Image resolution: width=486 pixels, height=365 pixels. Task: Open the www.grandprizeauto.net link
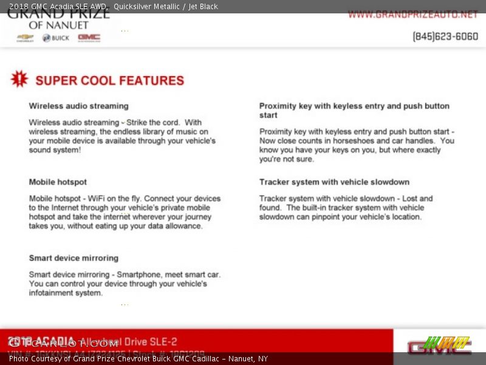412,15
